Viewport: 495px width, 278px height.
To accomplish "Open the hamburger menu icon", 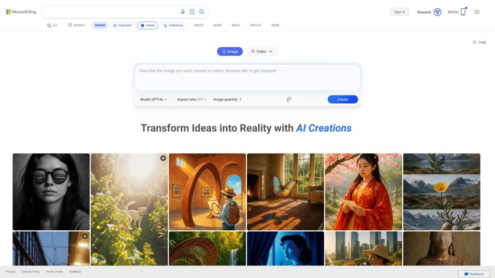I will 477,12.
